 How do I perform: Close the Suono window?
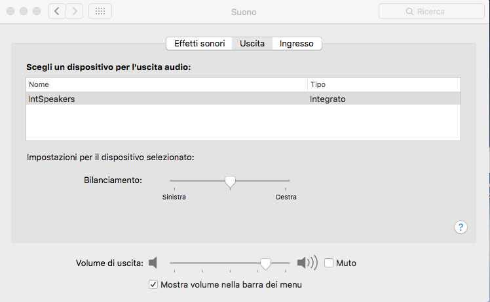coord(10,12)
